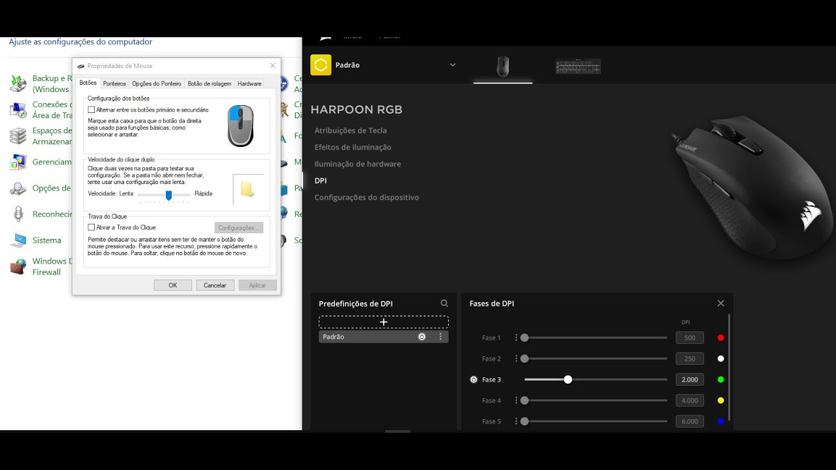Open Atribuições de Tecla in the Harpoon menu
Screen dimensions: 836x470
[351, 131]
